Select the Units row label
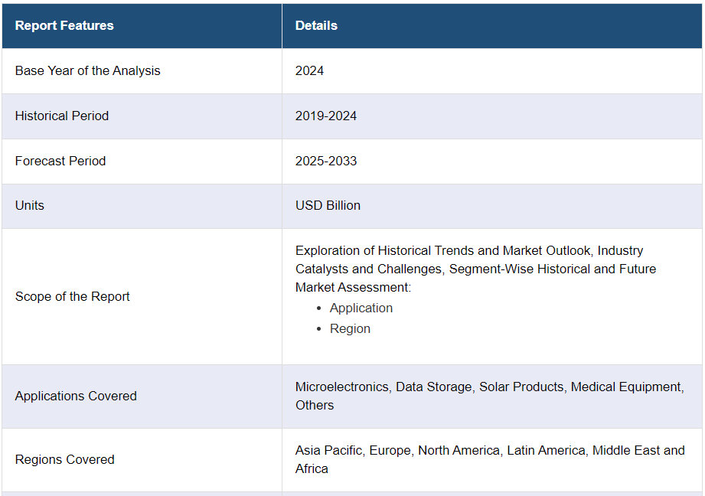Viewport: 705px width, 496px height. (x=30, y=205)
